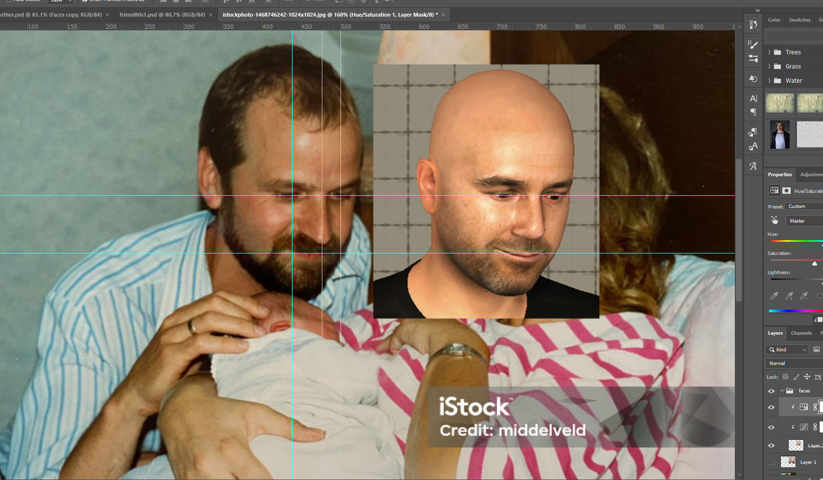Open the Kind layer filter dropdown
The width and height of the screenshot is (823, 480).
[786, 349]
